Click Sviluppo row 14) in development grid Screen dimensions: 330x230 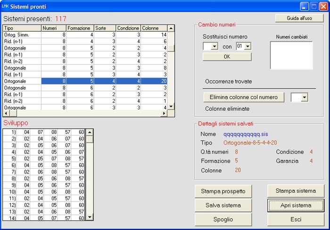[x=44, y=218]
